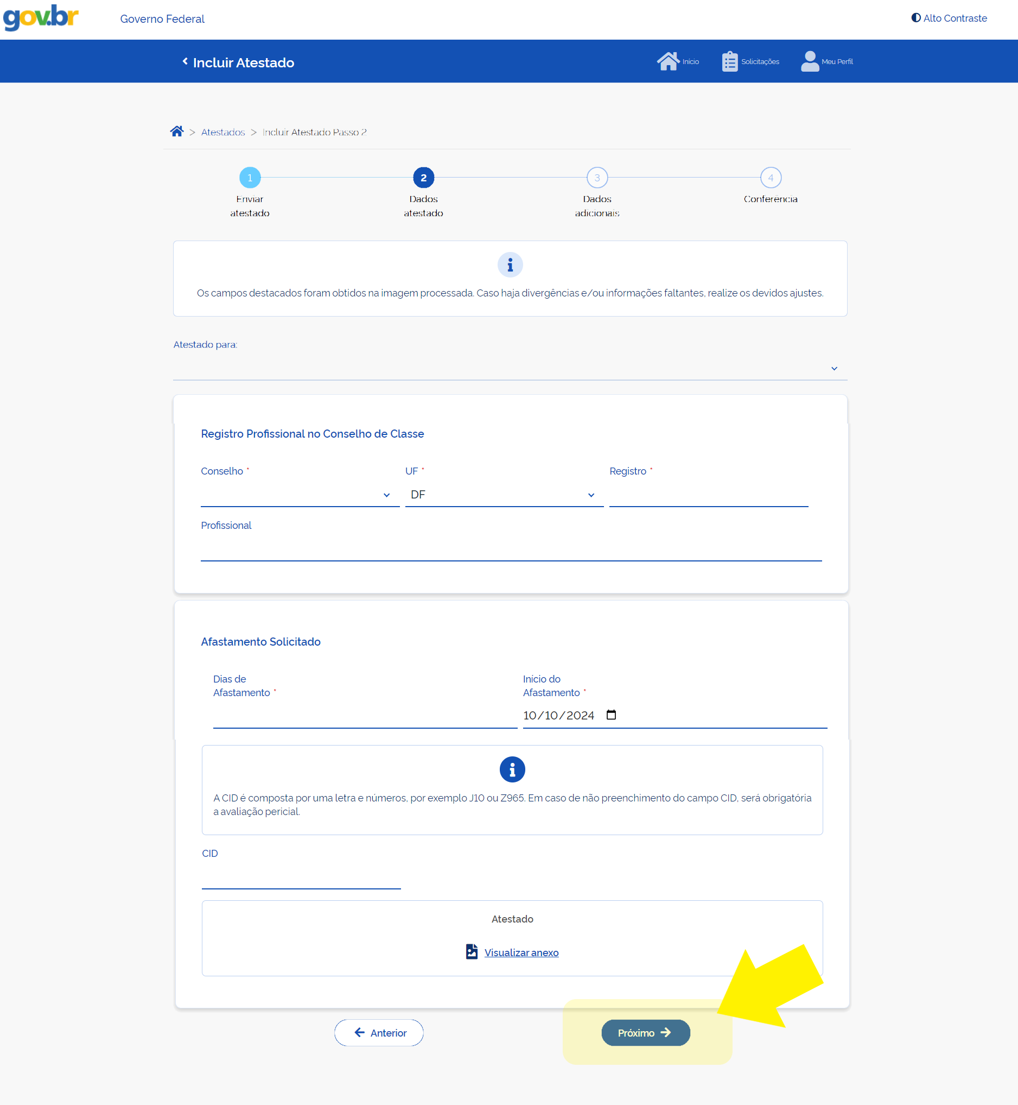This screenshot has height=1105, width=1018.
Task: Open the UF dropdown showing DF
Action: 504,494
